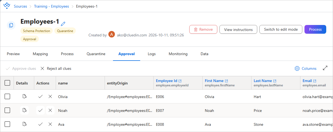
Task: Edit the Employees-1 name with pencil icon
Action: (63, 24)
